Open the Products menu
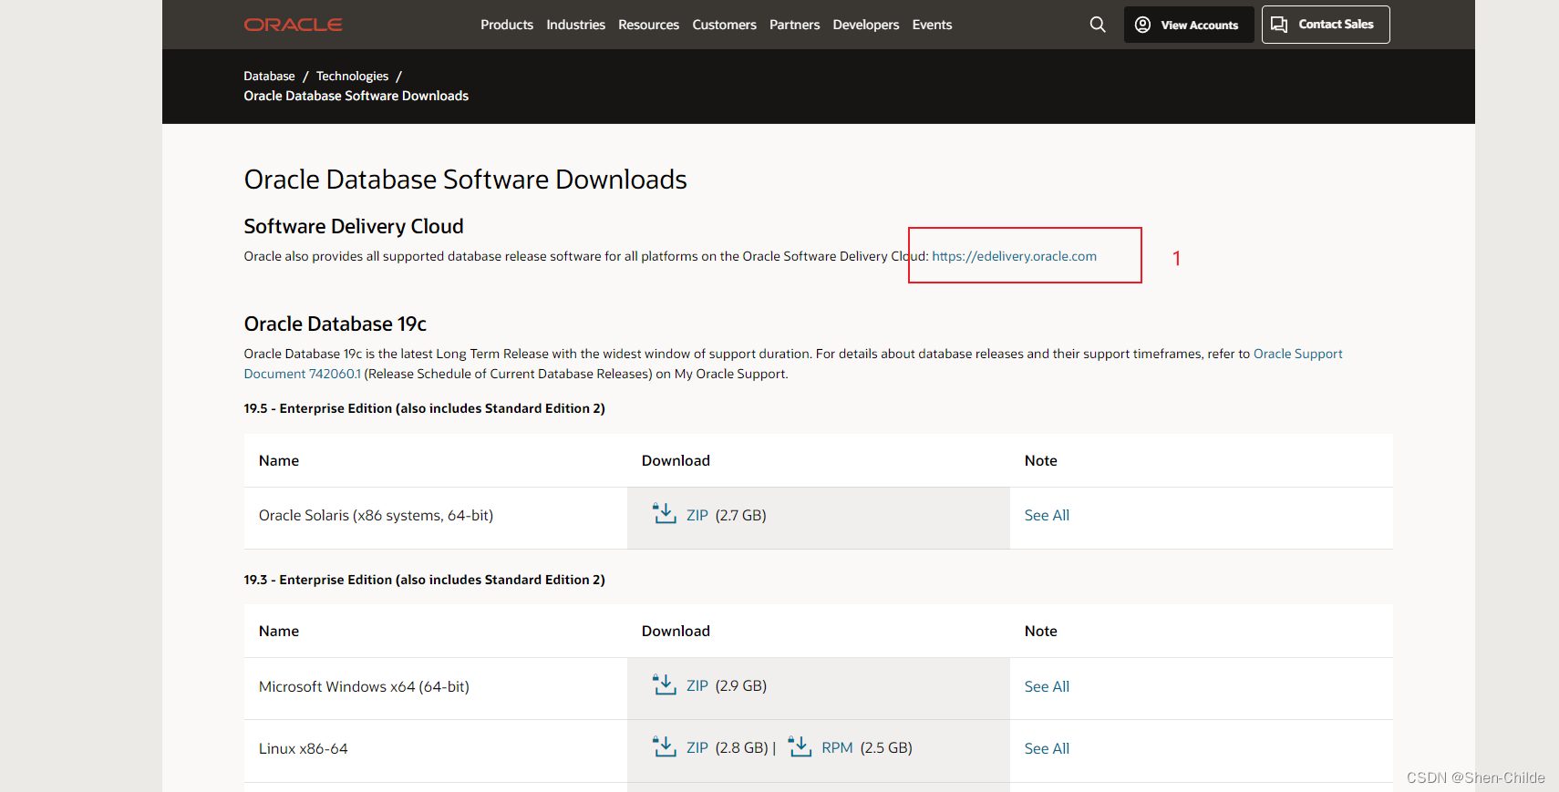 click(x=507, y=25)
